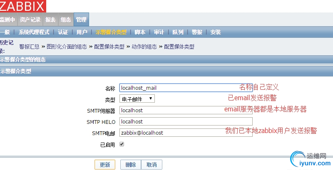Follow the 警报汇总 history link

pyautogui.click(x=29, y=47)
